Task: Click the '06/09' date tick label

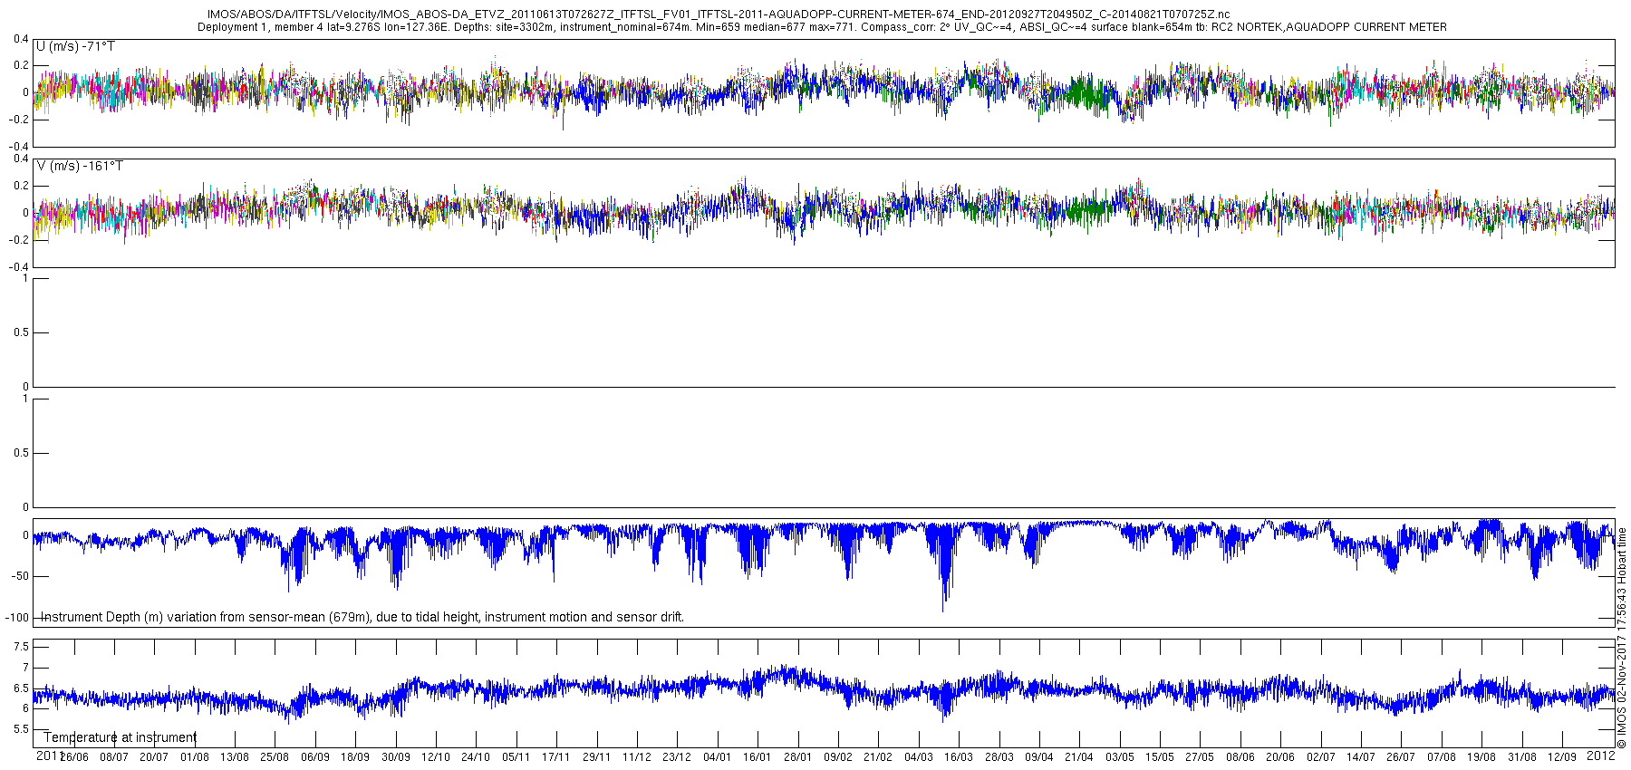Action: click(315, 757)
